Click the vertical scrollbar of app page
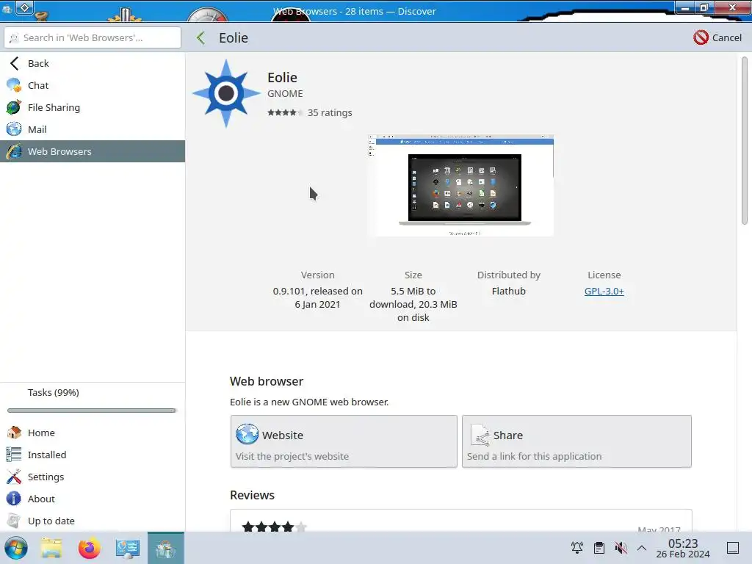 point(745,140)
